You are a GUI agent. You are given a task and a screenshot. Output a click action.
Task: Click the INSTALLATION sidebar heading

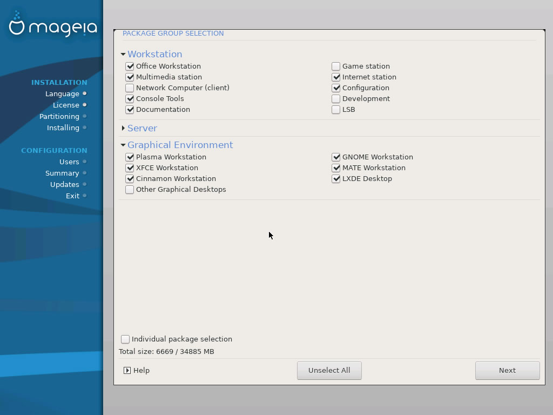[x=59, y=82]
